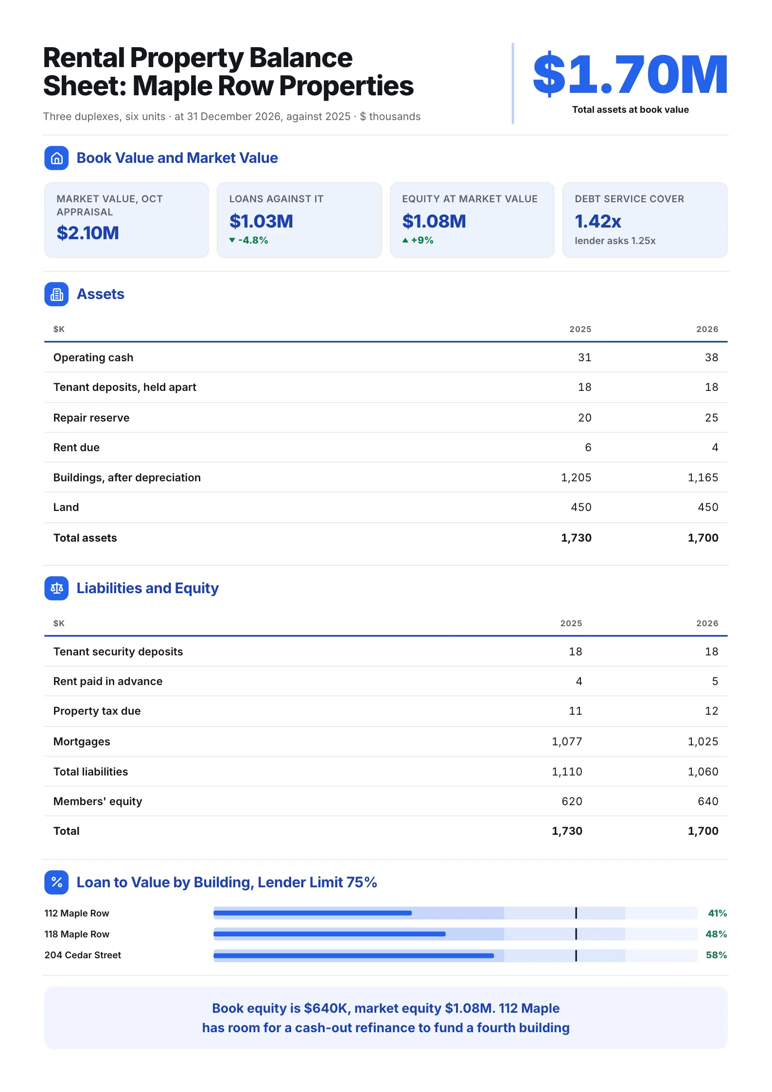Open the Debt Service Cover card
Image resolution: width=772 pixels, height=1092 pixels.
[x=645, y=220]
